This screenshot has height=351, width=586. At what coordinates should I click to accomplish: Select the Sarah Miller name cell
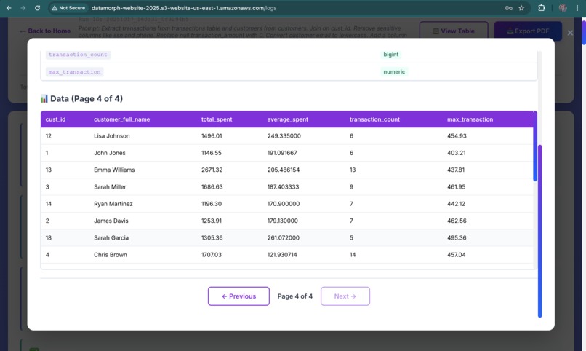tap(110, 186)
